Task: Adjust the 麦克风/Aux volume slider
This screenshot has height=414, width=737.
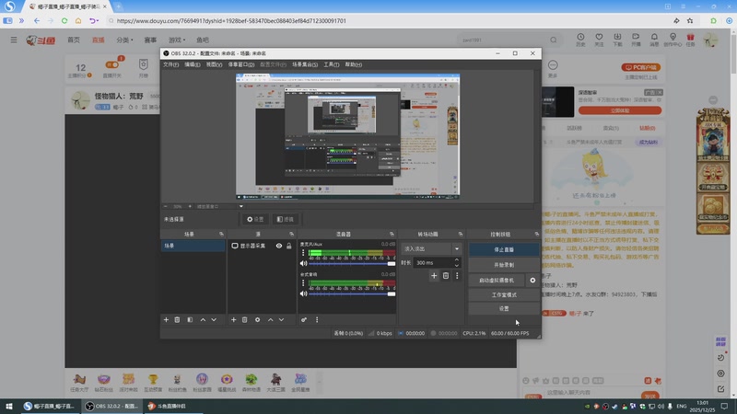Action: click(350, 264)
